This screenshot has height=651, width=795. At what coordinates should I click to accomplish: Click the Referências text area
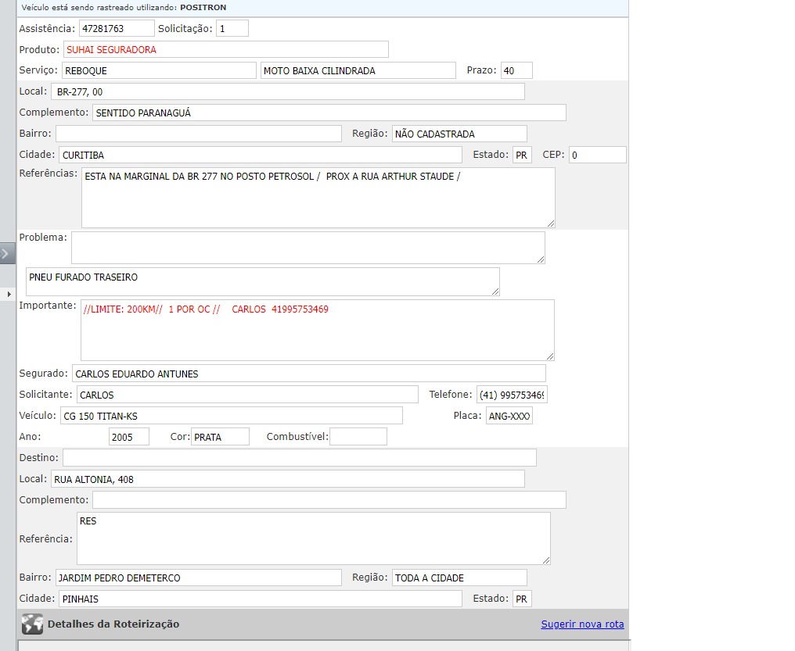[318, 197]
